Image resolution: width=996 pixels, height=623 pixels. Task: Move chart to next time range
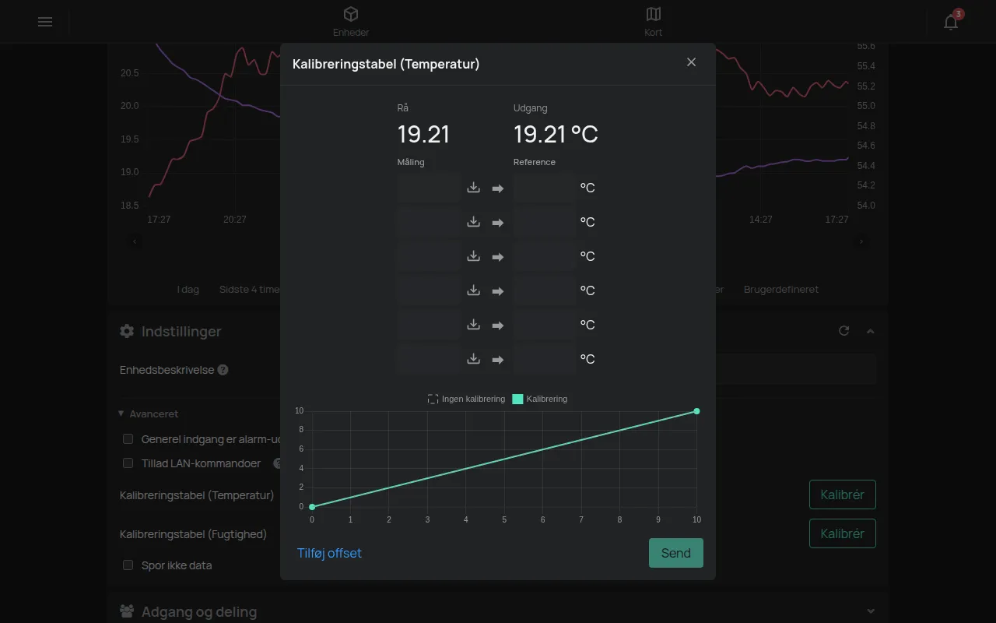861,241
